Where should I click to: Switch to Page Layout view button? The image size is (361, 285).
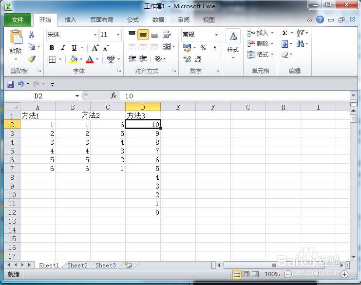246,274
